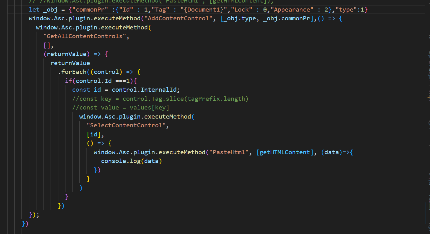430x234 pixels.
Task: Place cursor on "GetAllContentControls" string
Action: 86,36
